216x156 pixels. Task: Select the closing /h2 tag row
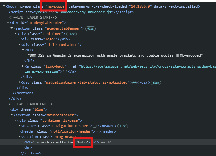coord(29,61)
